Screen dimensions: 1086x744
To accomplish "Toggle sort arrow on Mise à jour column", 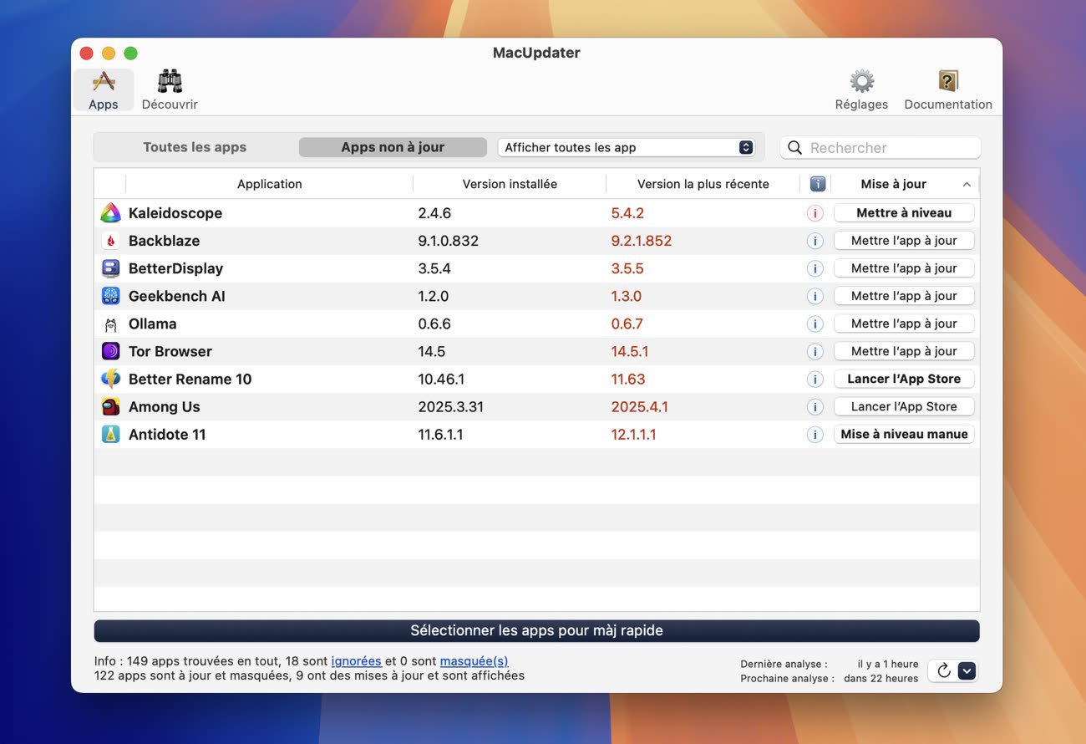I will click(x=967, y=185).
